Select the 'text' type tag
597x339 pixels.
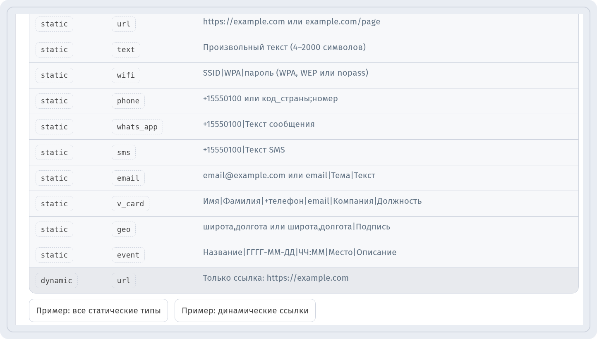pos(126,50)
